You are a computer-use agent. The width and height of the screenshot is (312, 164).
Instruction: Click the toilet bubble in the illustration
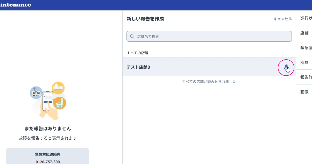(x=60, y=103)
